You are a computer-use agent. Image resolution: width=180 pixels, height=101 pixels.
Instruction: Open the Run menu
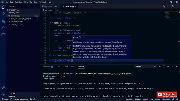tap(36, 2)
